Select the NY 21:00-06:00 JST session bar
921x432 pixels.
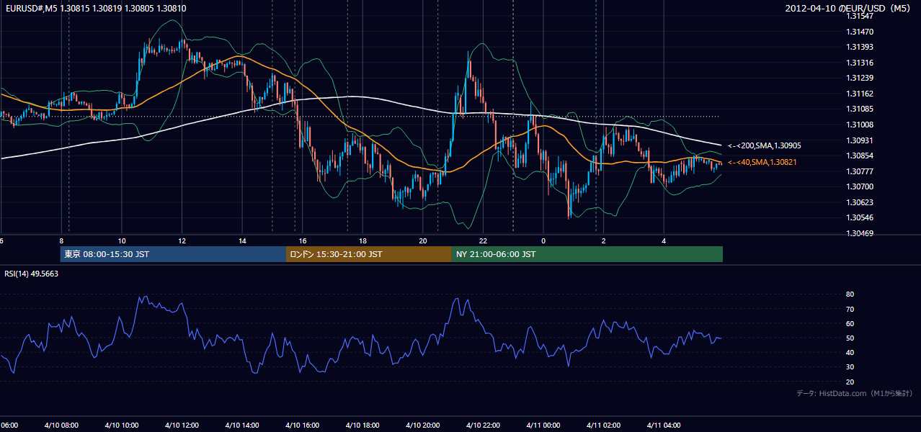point(587,254)
